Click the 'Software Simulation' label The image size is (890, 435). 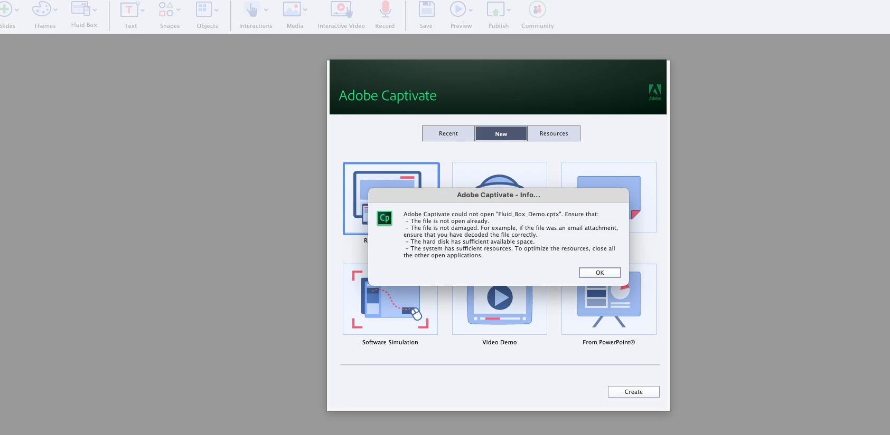pyautogui.click(x=390, y=342)
